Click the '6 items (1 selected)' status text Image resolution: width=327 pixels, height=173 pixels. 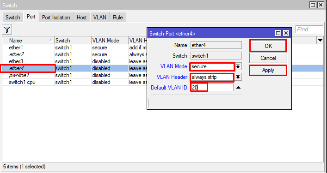coord(24,167)
